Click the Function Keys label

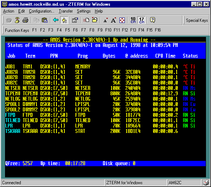[x=17, y=30]
